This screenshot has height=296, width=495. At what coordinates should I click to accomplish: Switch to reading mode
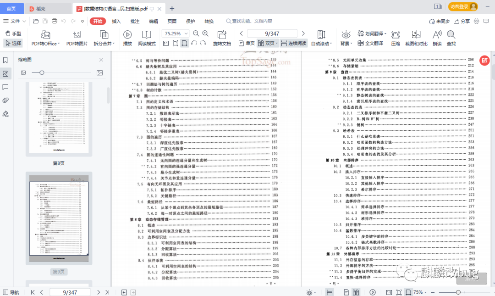tap(147, 38)
